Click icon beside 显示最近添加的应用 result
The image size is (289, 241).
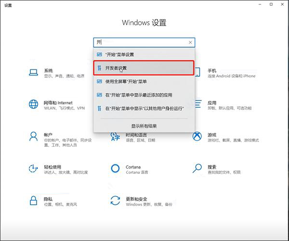pos(99,95)
